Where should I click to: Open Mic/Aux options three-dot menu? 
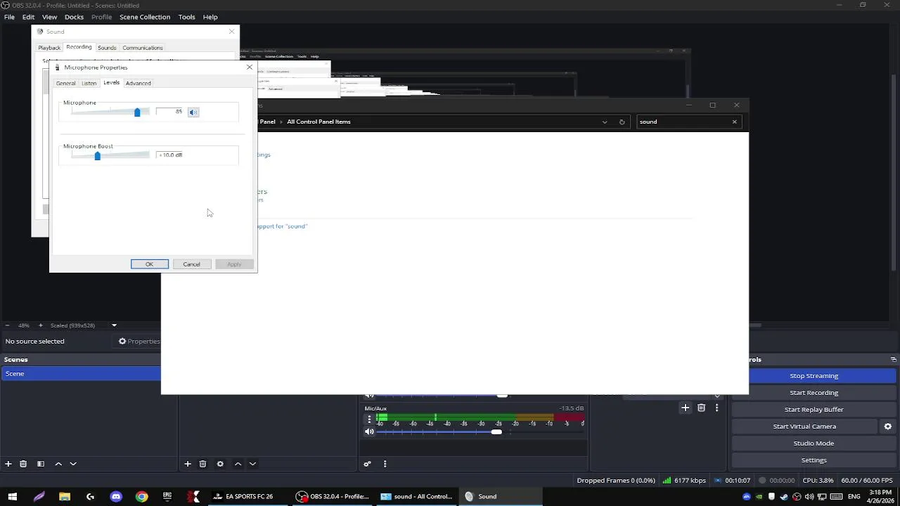[x=369, y=419]
